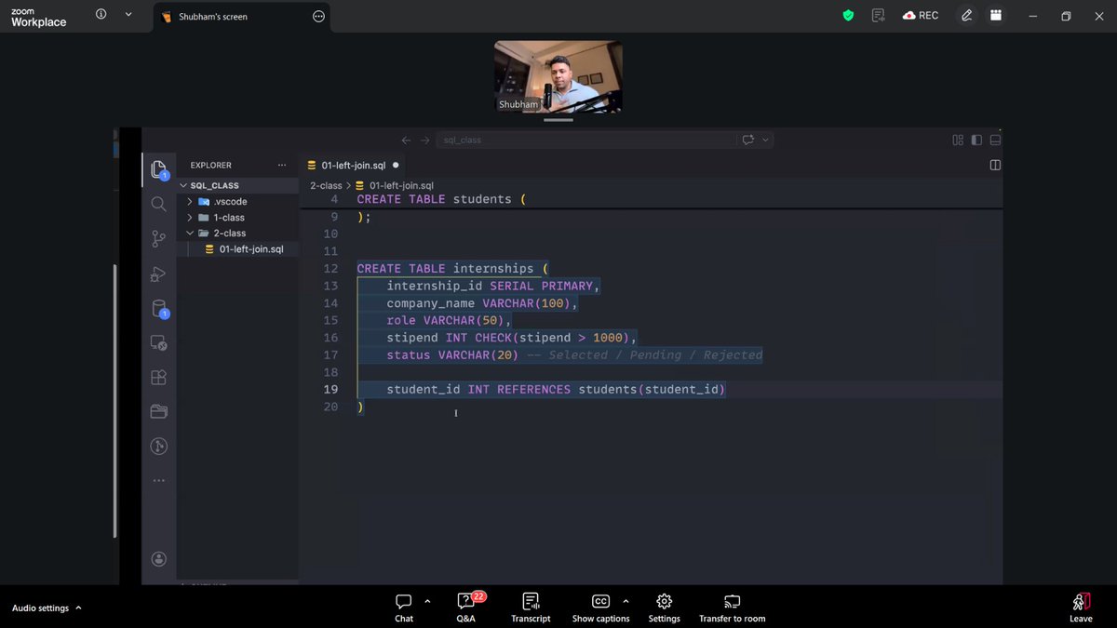Click the Annotate pencil icon
Viewport: 1117px width, 628px height.
pyautogui.click(x=967, y=16)
